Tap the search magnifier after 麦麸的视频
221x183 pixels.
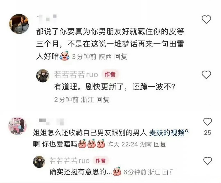point(187,131)
